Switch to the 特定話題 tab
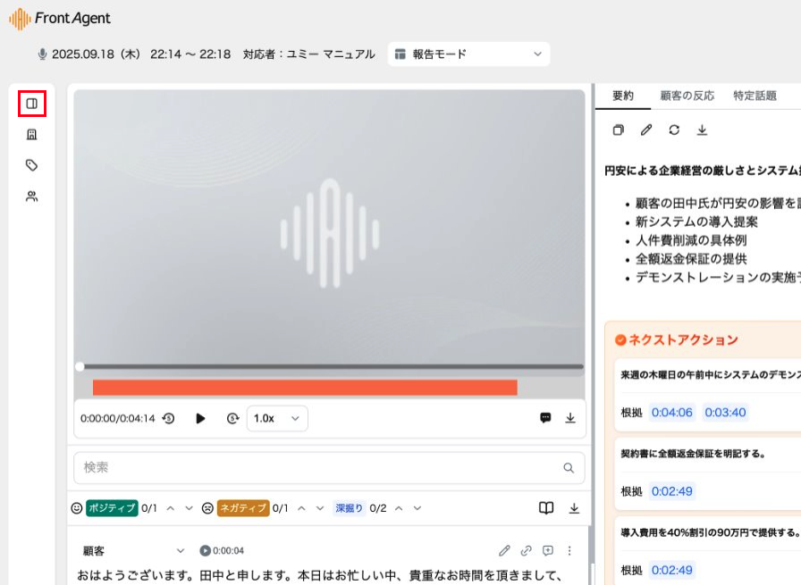This screenshot has height=585, width=801. pyautogui.click(x=755, y=96)
